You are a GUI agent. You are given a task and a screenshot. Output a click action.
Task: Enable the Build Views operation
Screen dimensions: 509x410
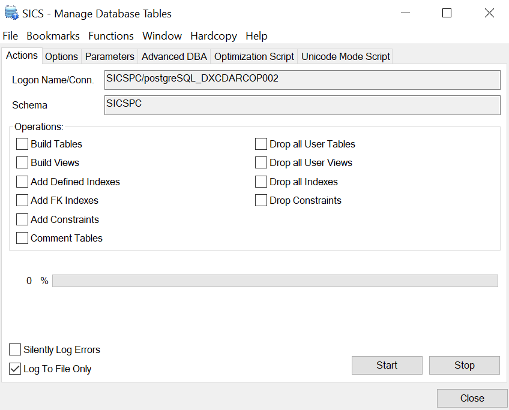(x=22, y=162)
